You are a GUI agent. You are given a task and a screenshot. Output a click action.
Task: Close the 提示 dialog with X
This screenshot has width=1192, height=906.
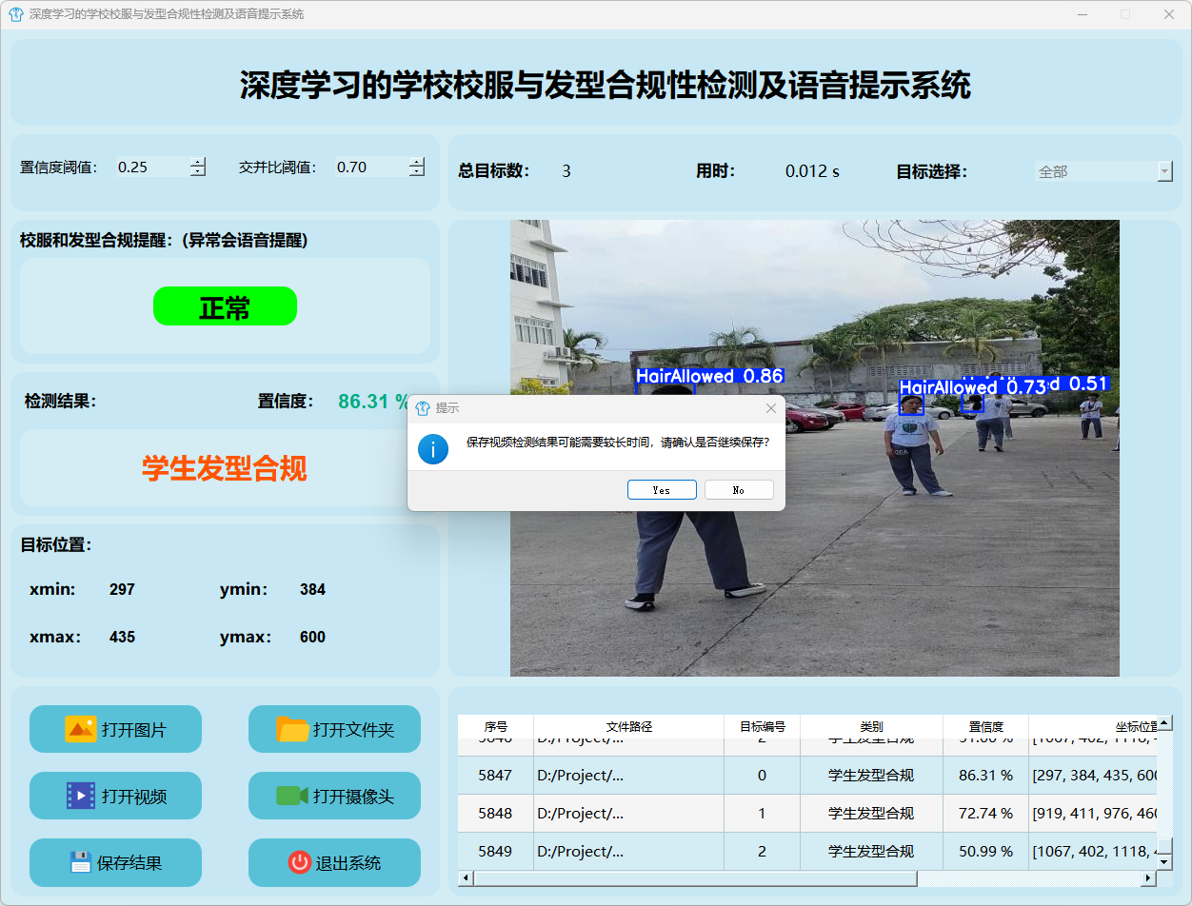point(771,408)
